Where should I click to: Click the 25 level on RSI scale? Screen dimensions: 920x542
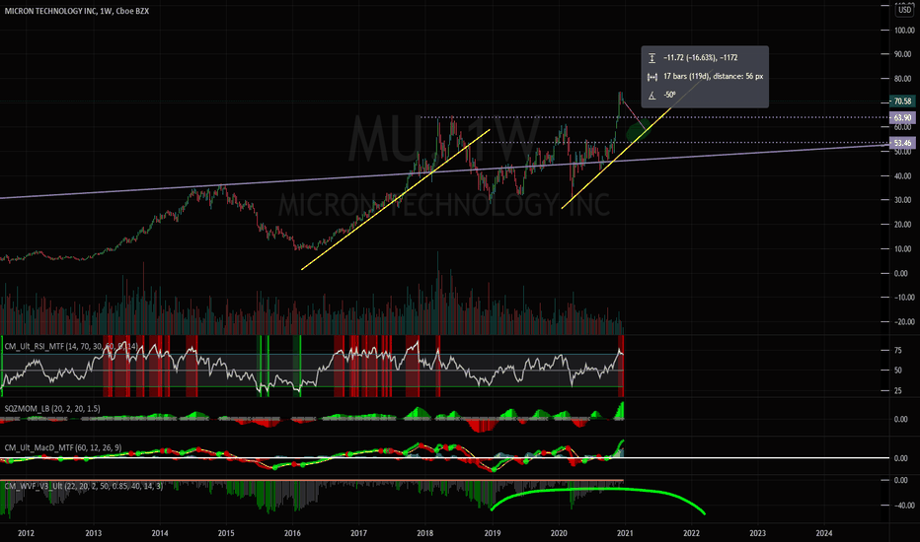pos(897,391)
